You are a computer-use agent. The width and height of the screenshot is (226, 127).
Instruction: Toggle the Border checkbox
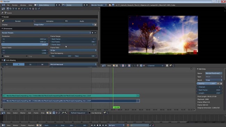2,56
